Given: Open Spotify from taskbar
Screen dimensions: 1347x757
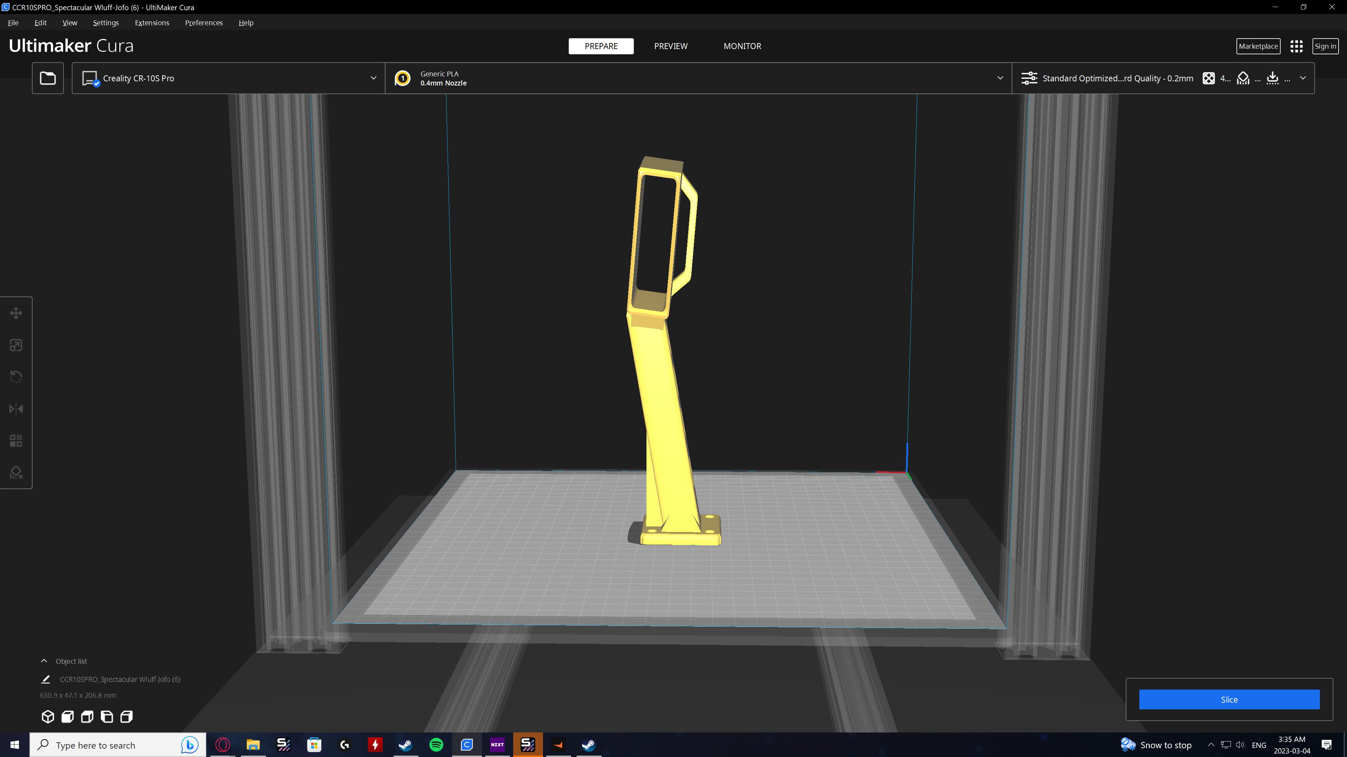Looking at the screenshot, I should coord(436,745).
